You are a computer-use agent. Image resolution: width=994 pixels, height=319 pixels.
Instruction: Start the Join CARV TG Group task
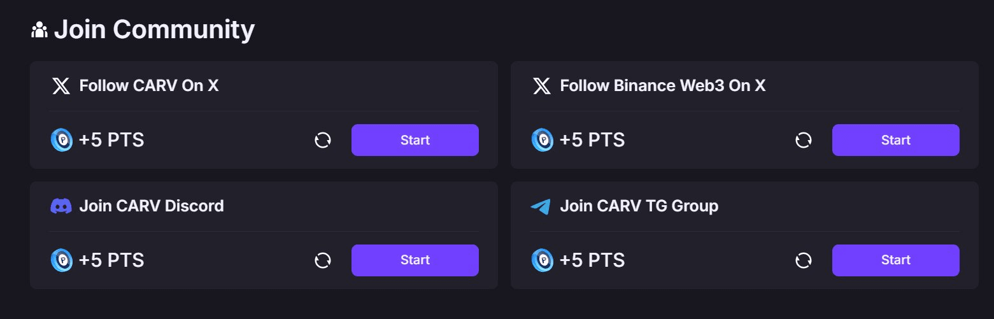pos(896,260)
